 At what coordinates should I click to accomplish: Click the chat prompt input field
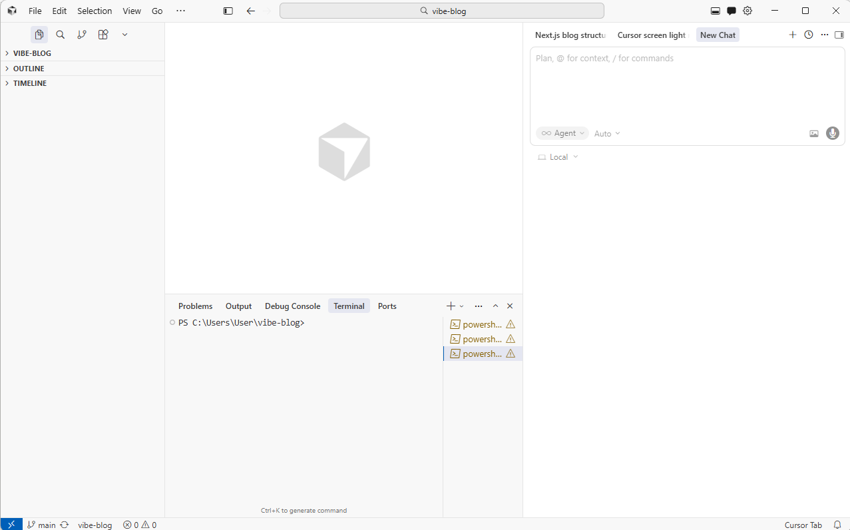[x=686, y=80]
